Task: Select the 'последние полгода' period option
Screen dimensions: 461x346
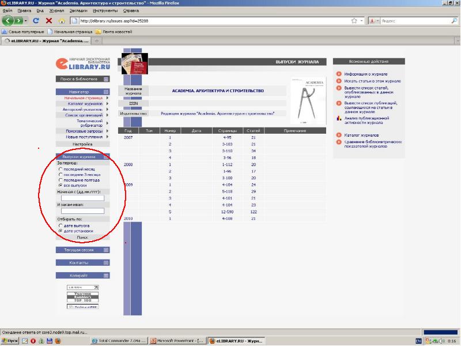Action: point(61,180)
